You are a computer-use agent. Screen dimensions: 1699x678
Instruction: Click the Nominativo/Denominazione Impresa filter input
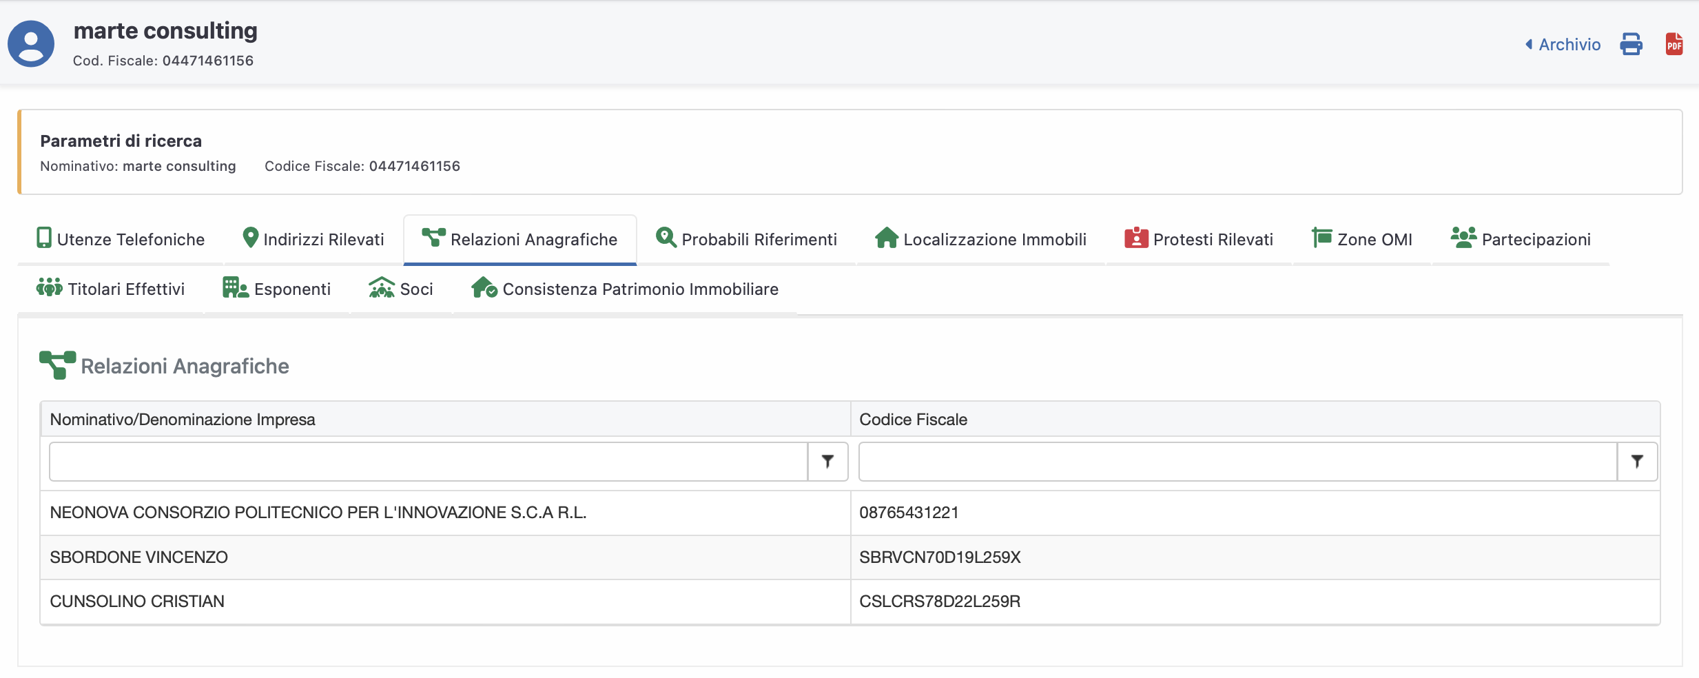(428, 462)
